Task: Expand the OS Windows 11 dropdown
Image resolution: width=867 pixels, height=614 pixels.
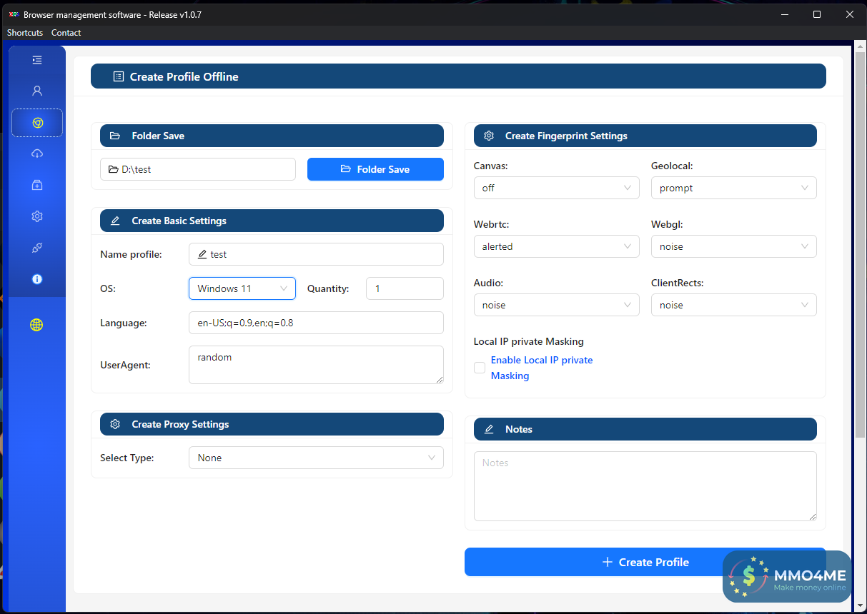Action: [x=242, y=288]
